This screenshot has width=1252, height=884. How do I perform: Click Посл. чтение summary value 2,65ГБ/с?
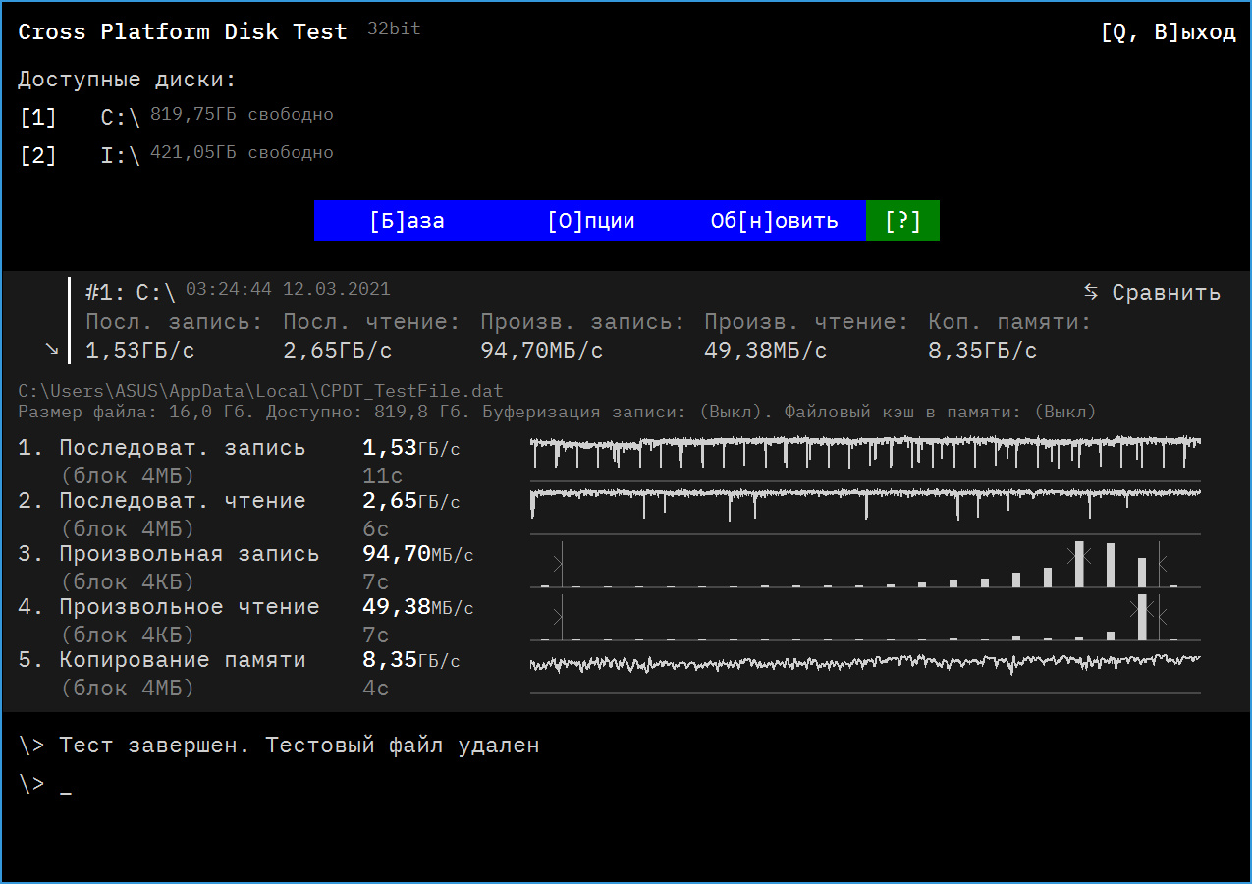338,351
